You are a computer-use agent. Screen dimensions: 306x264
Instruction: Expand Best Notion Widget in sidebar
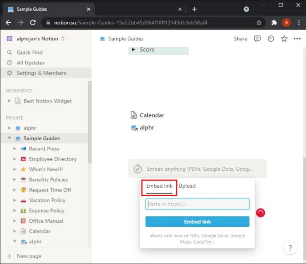(9, 101)
